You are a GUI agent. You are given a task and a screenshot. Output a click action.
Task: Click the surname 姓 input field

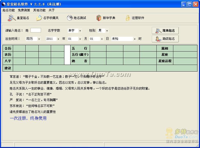pyautogui.click(x=36, y=30)
